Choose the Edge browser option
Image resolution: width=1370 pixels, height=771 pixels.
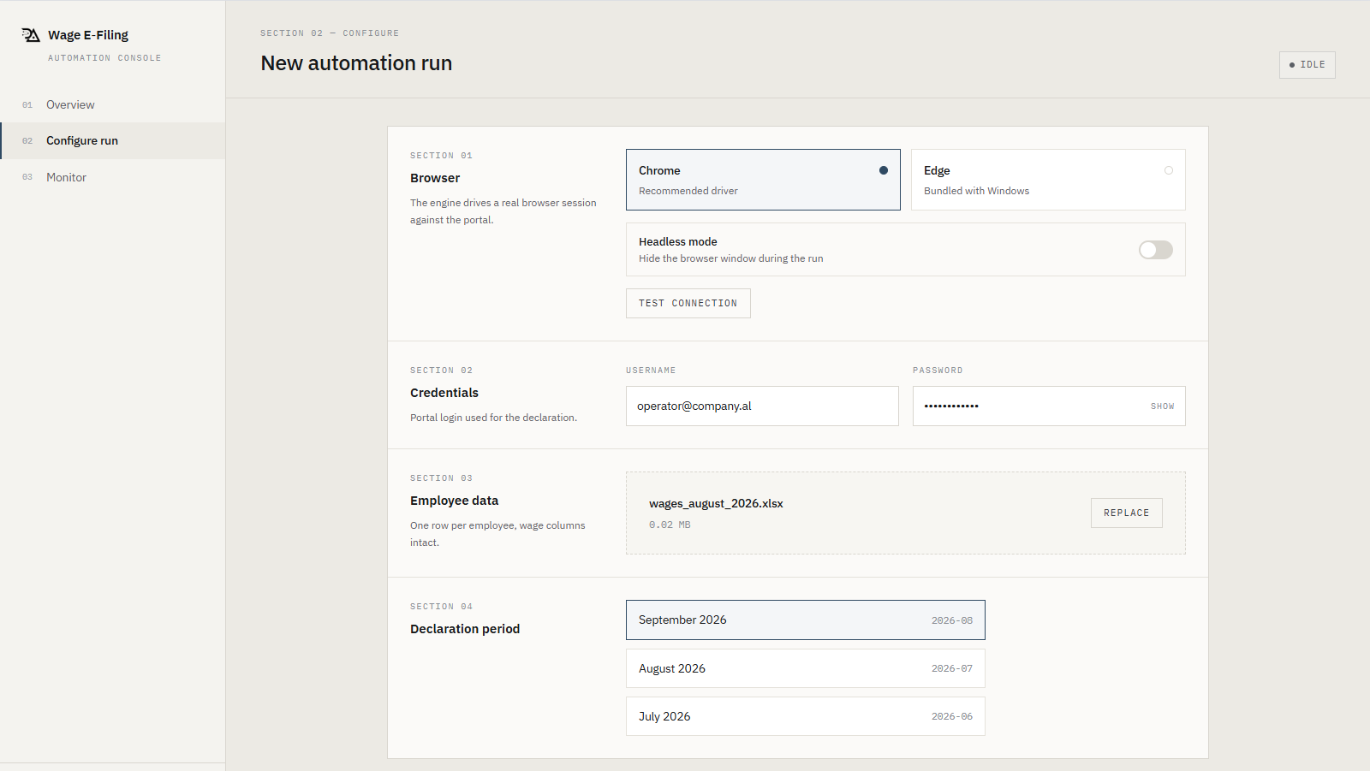pos(1048,180)
